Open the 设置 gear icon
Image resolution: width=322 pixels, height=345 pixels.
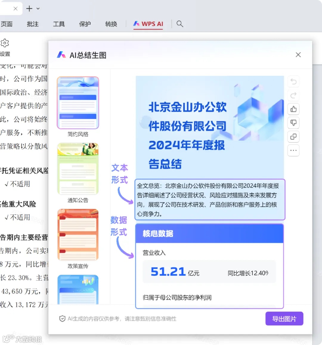click(x=5, y=43)
